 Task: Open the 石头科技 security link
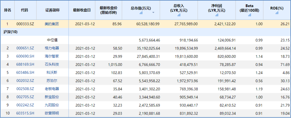click(x=52, y=64)
